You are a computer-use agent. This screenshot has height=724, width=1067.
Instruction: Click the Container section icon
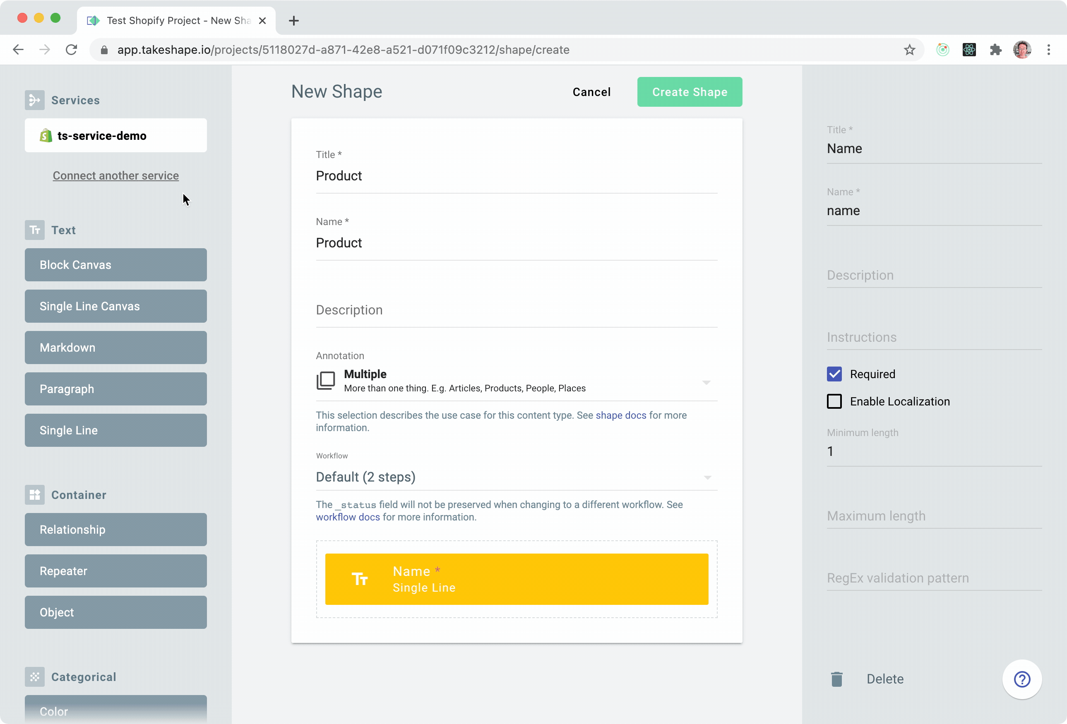(34, 495)
